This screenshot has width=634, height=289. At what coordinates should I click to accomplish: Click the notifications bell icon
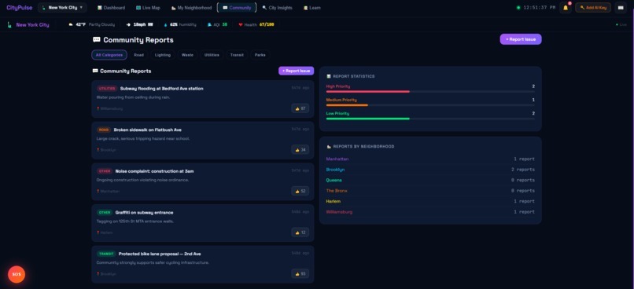pos(566,8)
